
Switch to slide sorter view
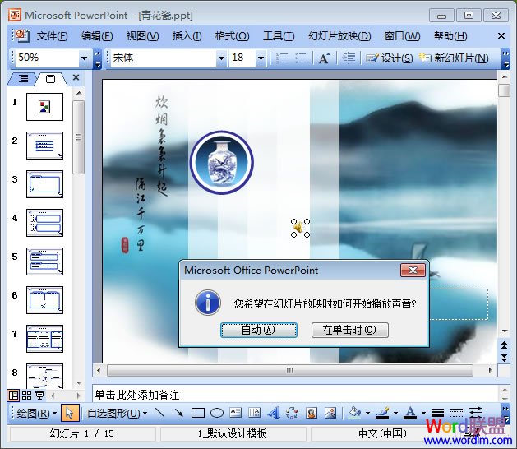26,396
